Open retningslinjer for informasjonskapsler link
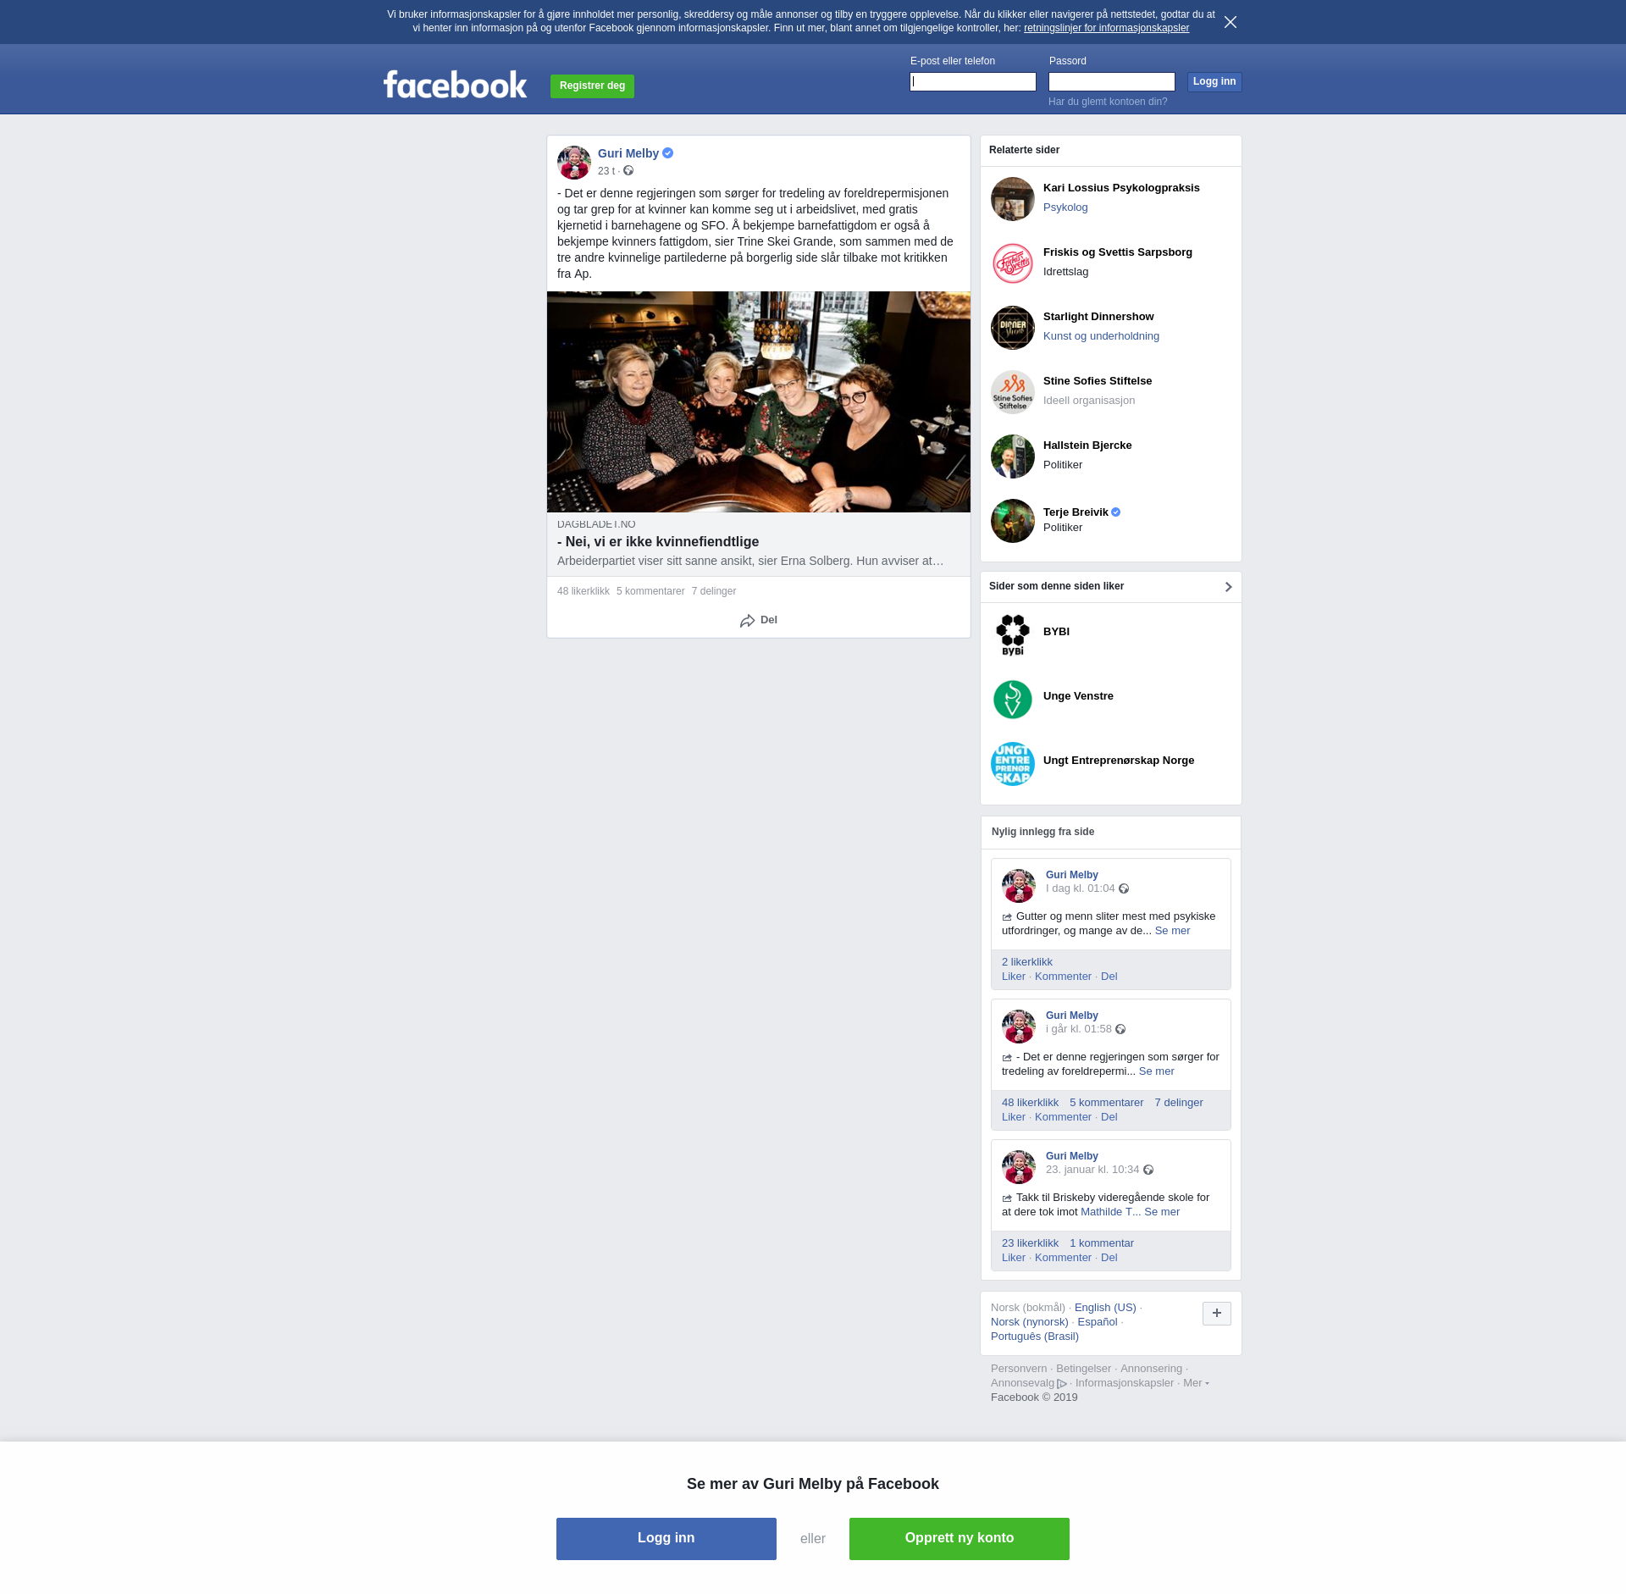Screen dimensions: 1626x1594 coord(1106,28)
